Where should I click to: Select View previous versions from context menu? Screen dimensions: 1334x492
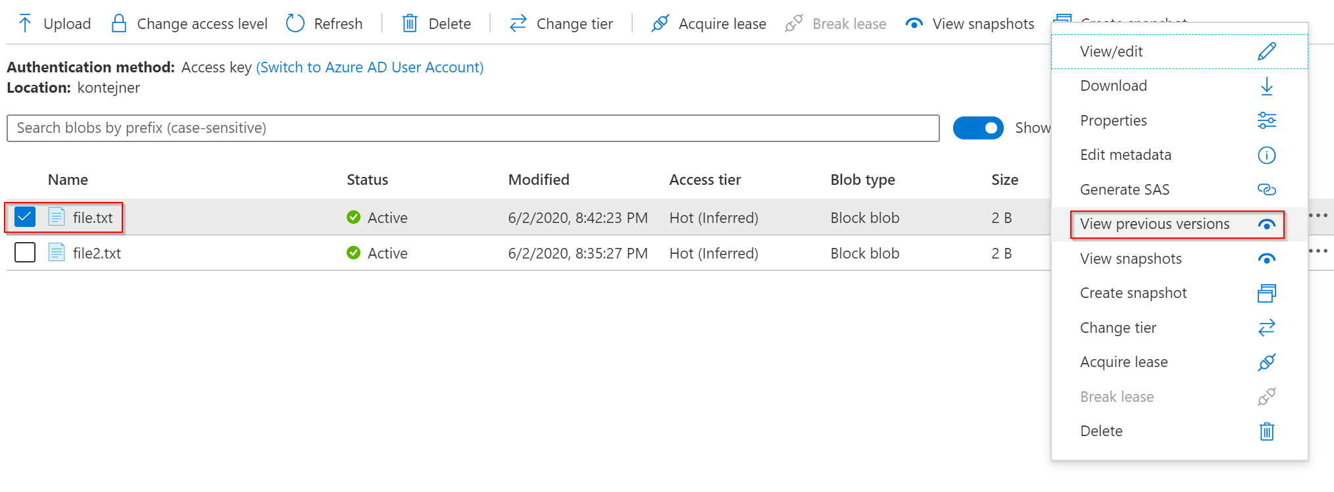coord(1154,224)
